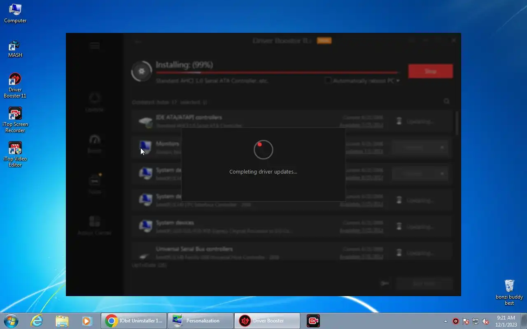527x329 pixels.
Task: Click the back arrow in Driver Booster header
Action: [138, 41]
